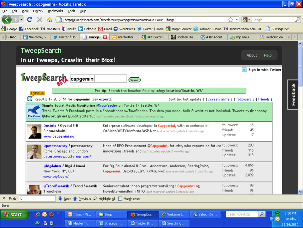Screen dimensions: 303x228
Task: Sort results by friends
Action: (265, 99)
